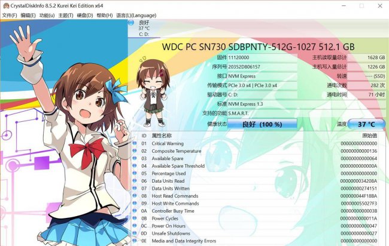Click status orb of Host Write Commands row

click(x=135, y=203)
